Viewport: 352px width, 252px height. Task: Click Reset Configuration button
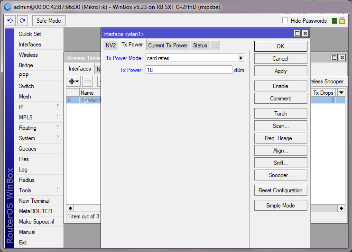[281, 190]
